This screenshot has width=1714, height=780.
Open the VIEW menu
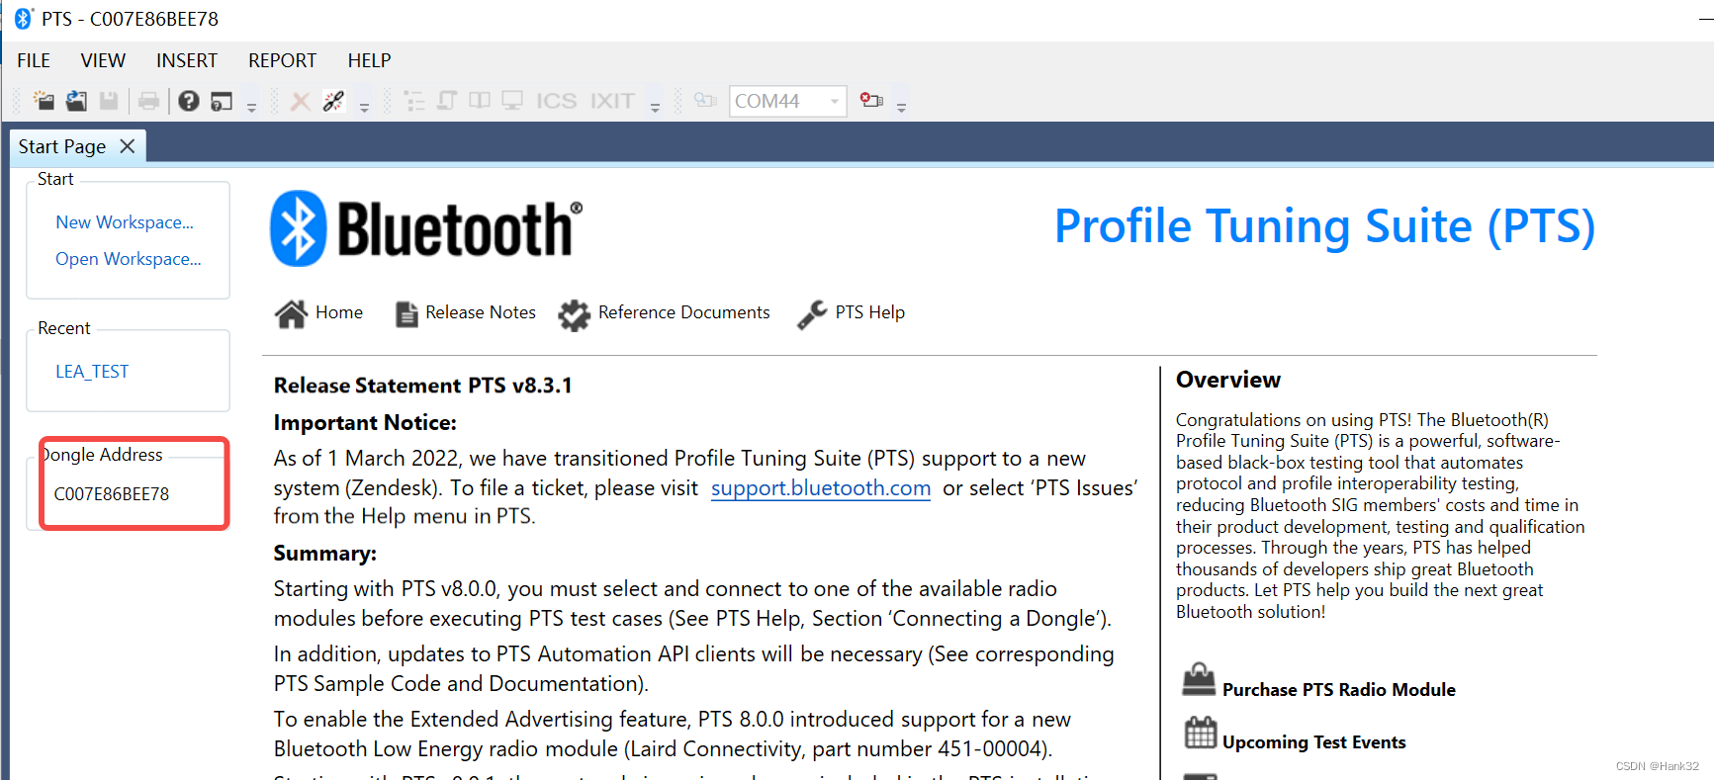pos(103,60)
